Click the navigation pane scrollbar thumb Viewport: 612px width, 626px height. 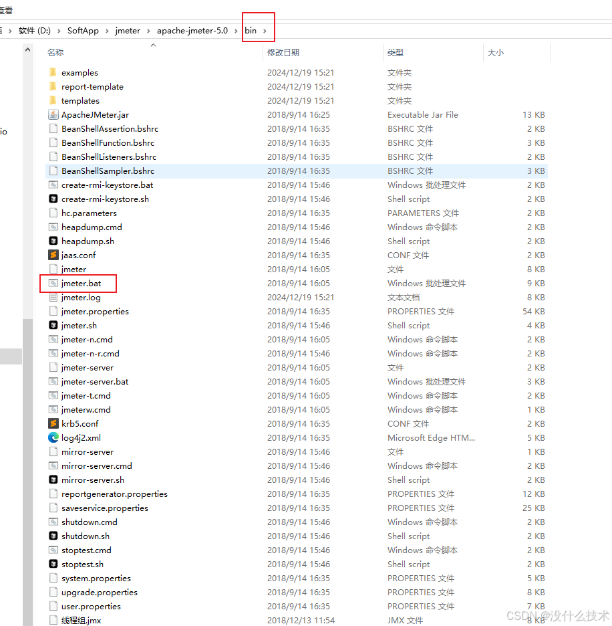tap(27, 472)
